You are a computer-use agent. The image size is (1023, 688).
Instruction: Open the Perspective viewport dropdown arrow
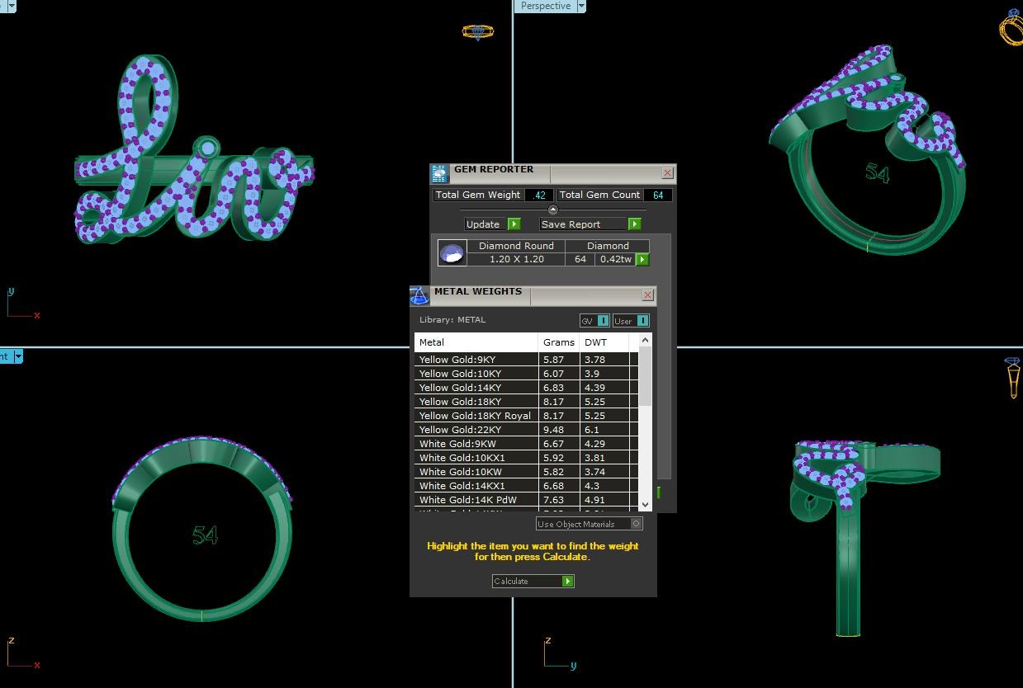pyautogui.click(x=581, y=7)
